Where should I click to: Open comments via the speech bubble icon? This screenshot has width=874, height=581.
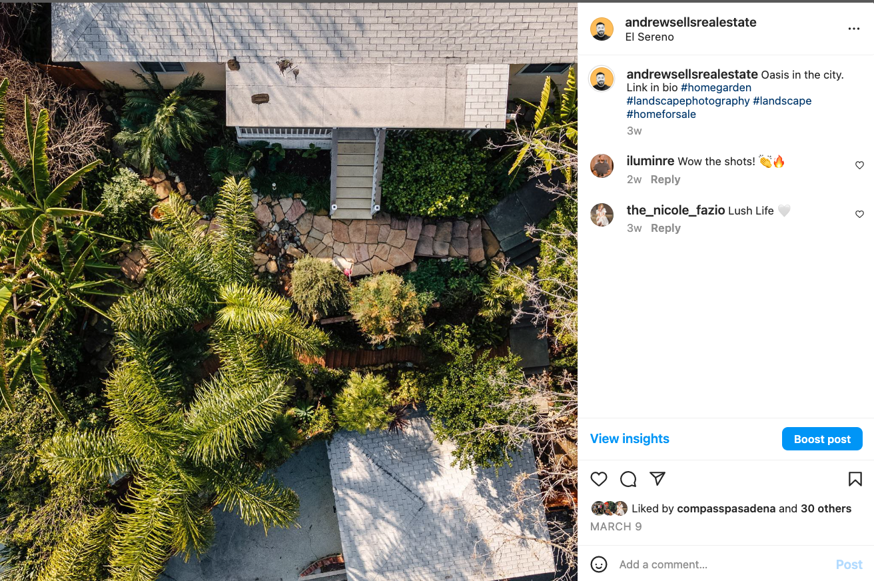click(x=628, y=479)
